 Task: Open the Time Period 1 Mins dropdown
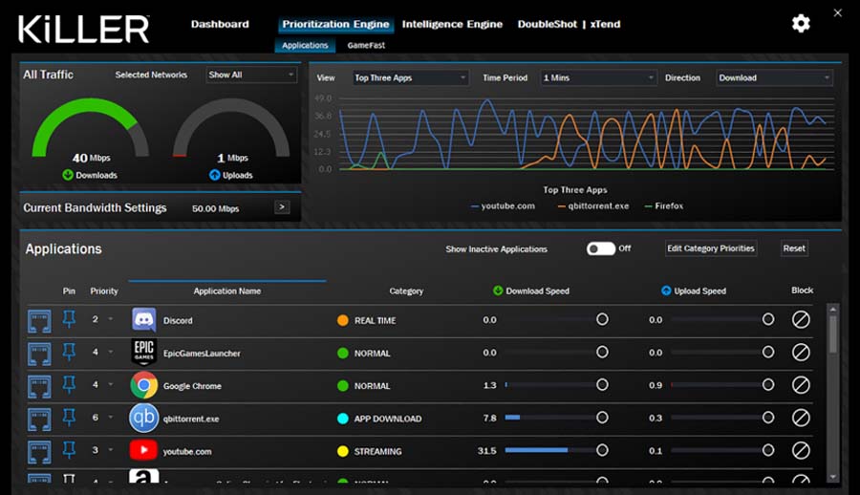(598, 78)
